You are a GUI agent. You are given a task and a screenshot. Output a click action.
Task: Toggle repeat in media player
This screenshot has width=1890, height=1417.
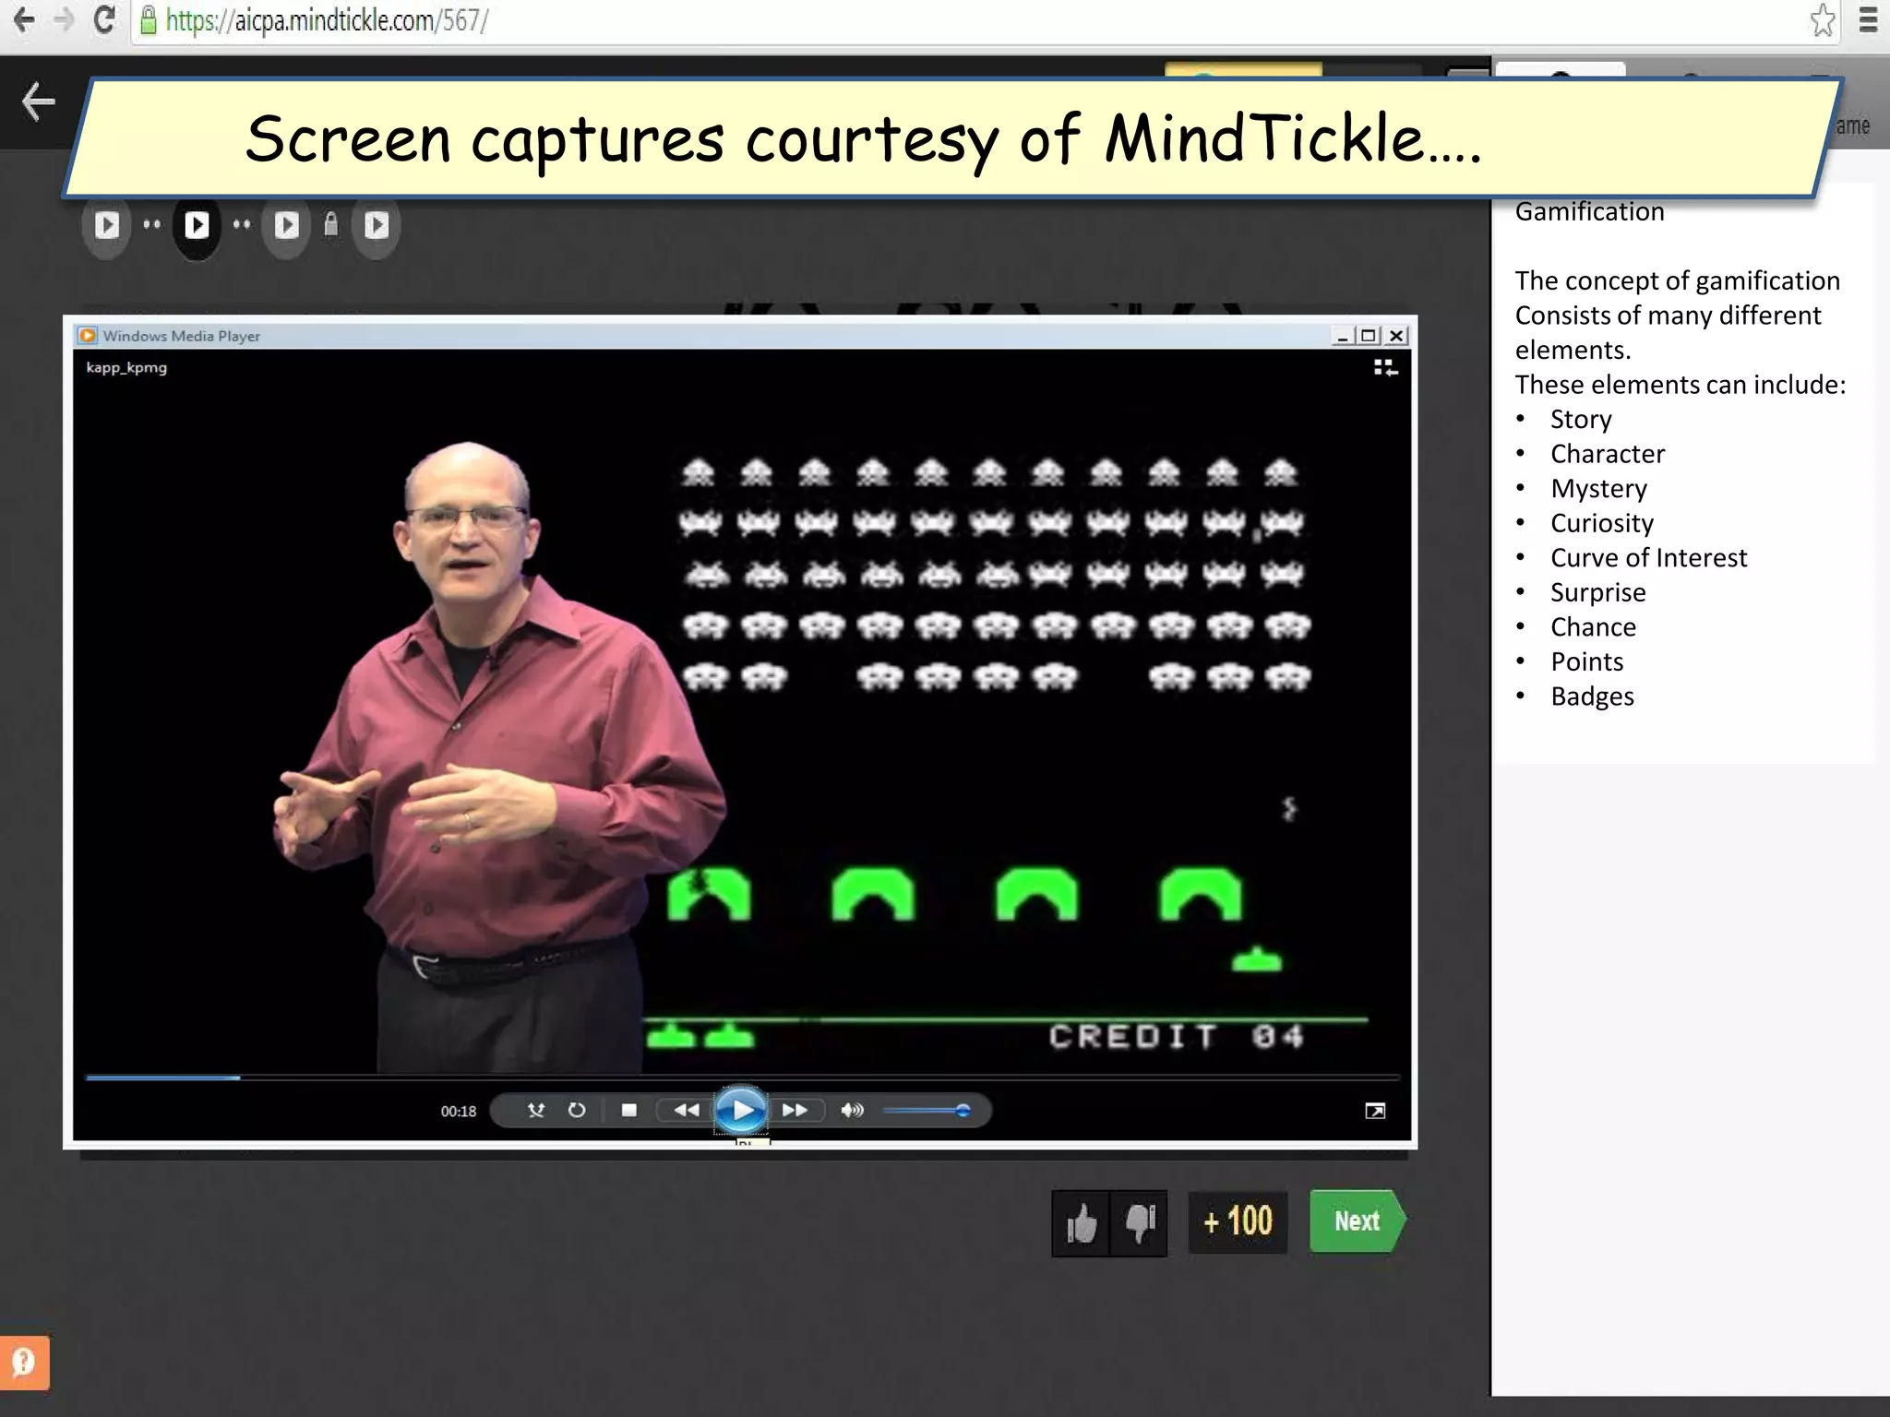(577, 1110)
